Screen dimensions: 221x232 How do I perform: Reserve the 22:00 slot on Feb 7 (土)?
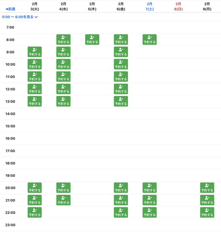(x=149, y=212)
